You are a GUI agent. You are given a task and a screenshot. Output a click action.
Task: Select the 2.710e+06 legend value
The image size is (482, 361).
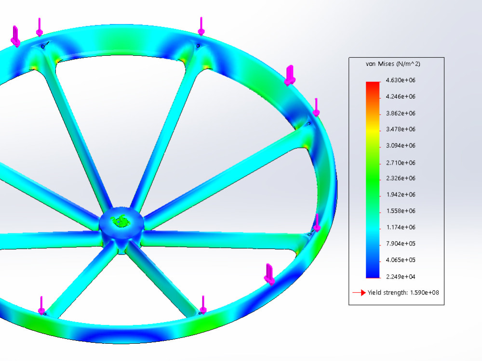pyautogui.click(x=401, y=163)
